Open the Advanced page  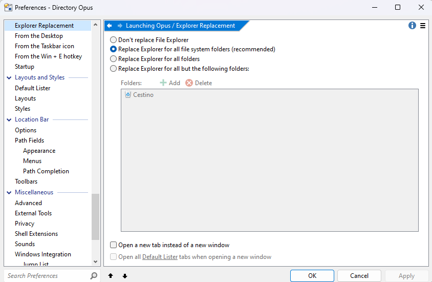click(28, 203)
